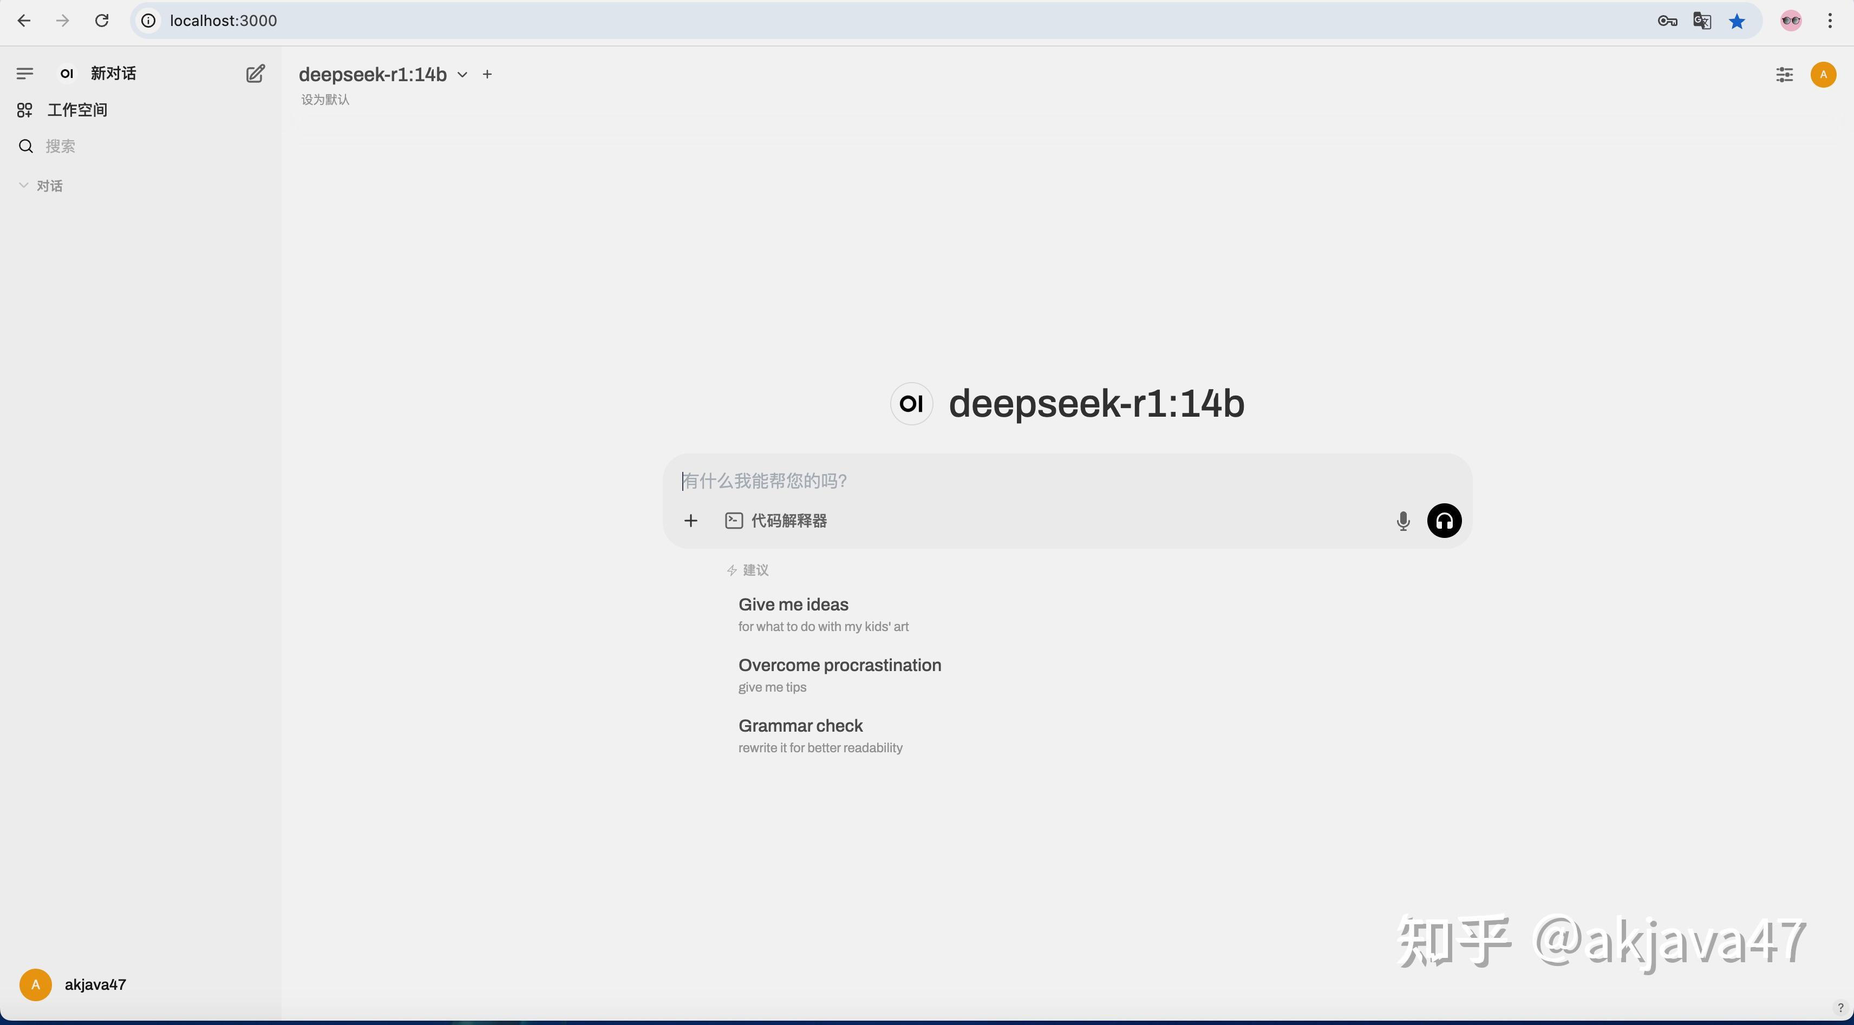Image resolution: width=1854 pixels, height=1025 pixels.
Task: Select the workspace grid icon in sidebar
Action: tap(24, 109)
